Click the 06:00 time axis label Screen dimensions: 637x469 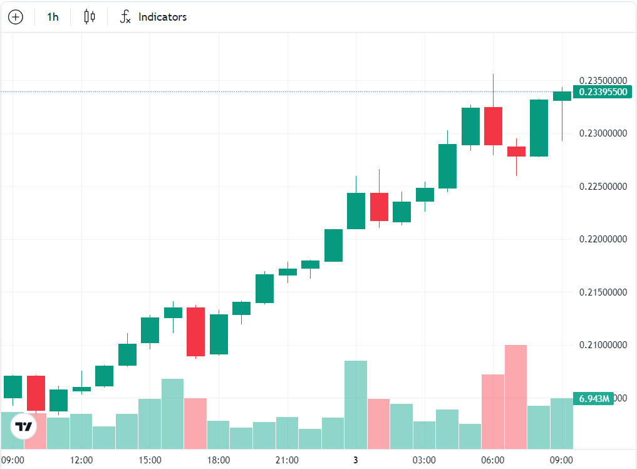pyautogui.click(x=493, y=460)
